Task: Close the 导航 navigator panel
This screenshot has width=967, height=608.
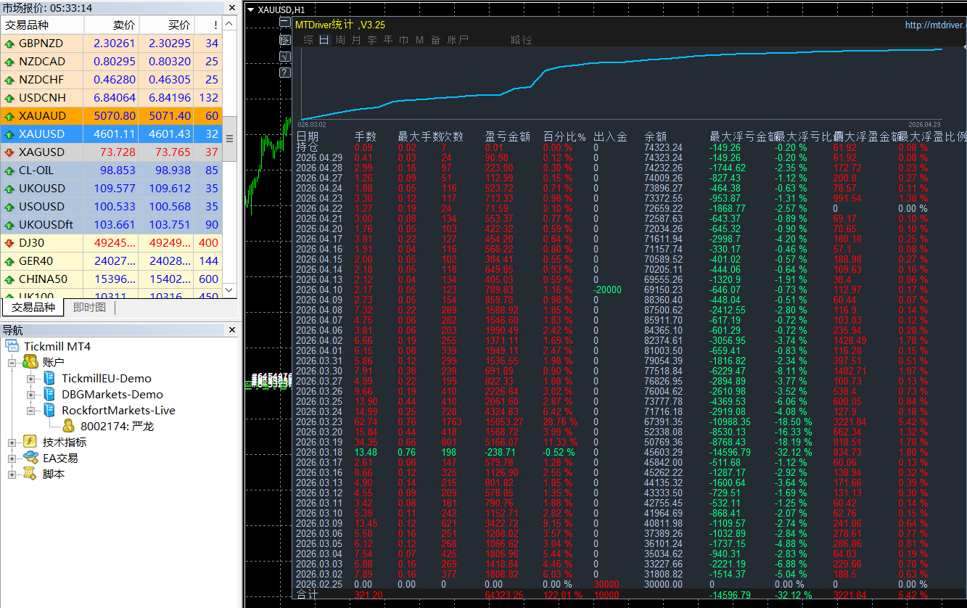Action: tap(232, 330)
